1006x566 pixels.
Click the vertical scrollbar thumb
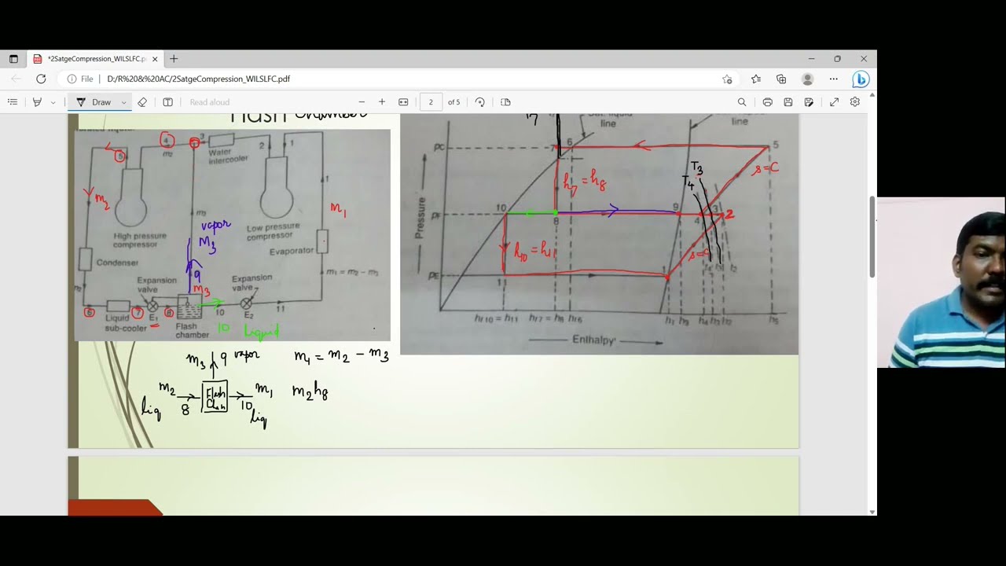[x=872, y=236]
